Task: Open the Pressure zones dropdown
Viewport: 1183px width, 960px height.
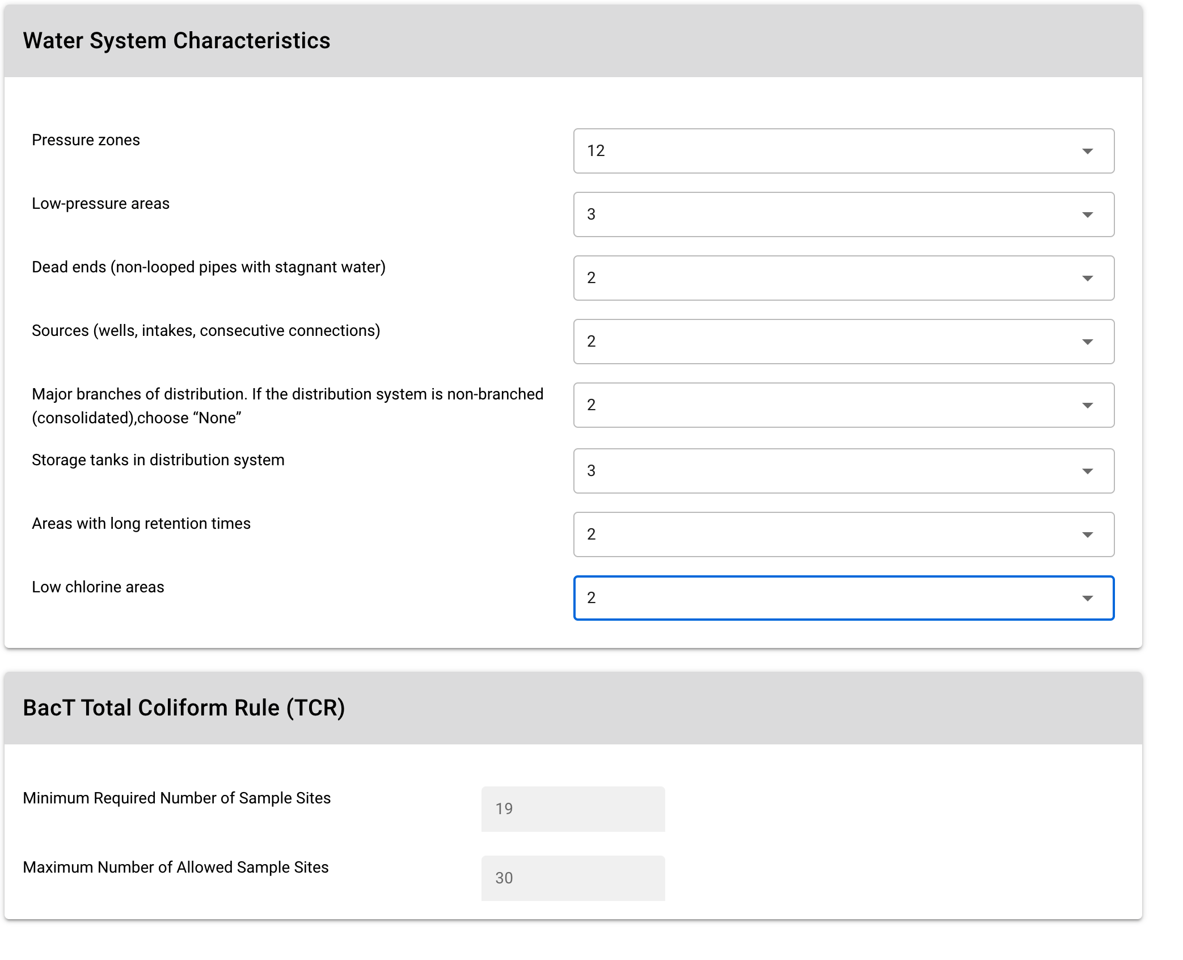Action: [x=843, y=151]
